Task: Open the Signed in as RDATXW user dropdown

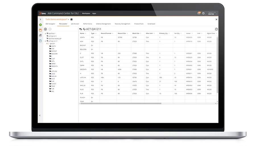Action: coord(212,13)
